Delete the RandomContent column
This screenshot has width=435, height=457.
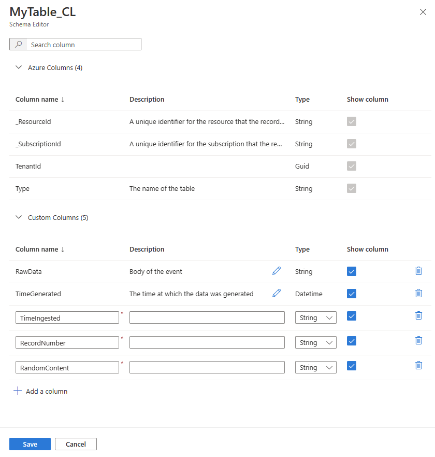coord(418,365)
